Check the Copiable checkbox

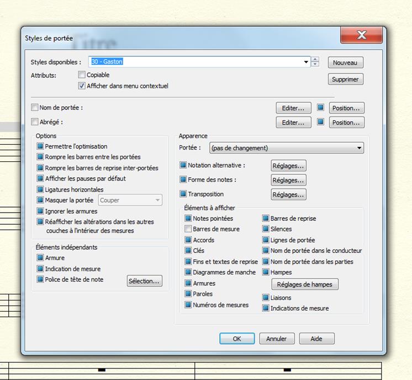pyautogui.click(x=82, y=75)
